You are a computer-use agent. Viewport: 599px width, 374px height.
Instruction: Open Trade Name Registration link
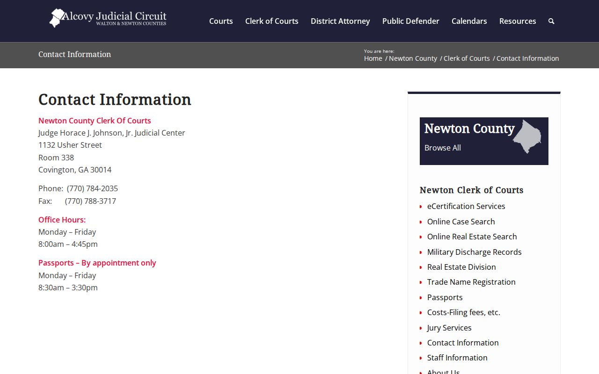[471, 282]
